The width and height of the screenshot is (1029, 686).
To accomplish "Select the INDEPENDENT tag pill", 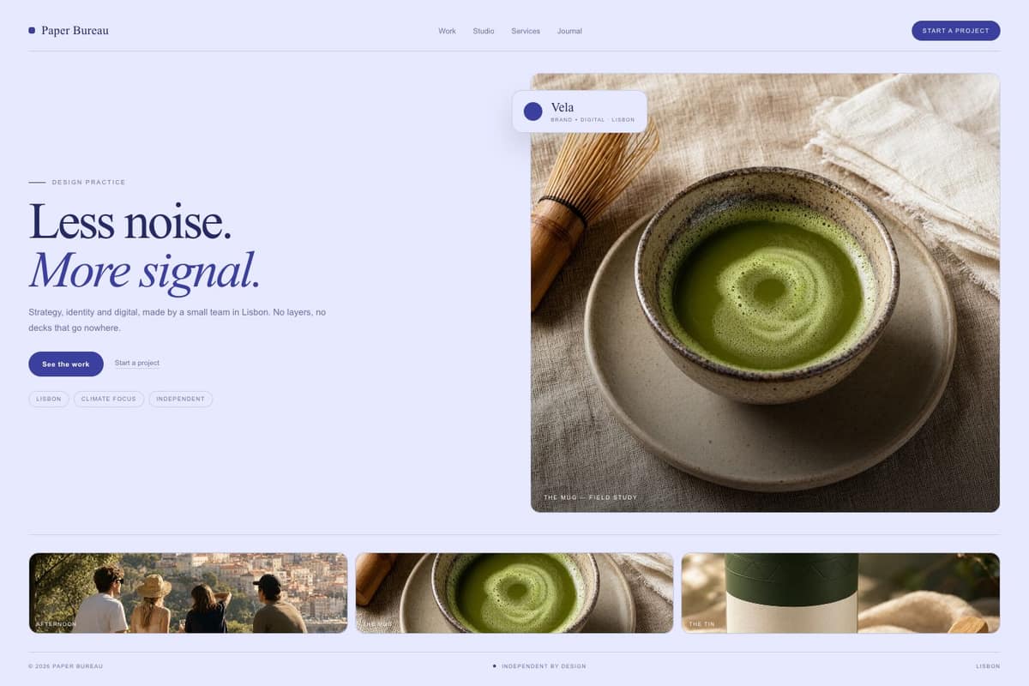I will pyautogui.click(x=181, y=399).
